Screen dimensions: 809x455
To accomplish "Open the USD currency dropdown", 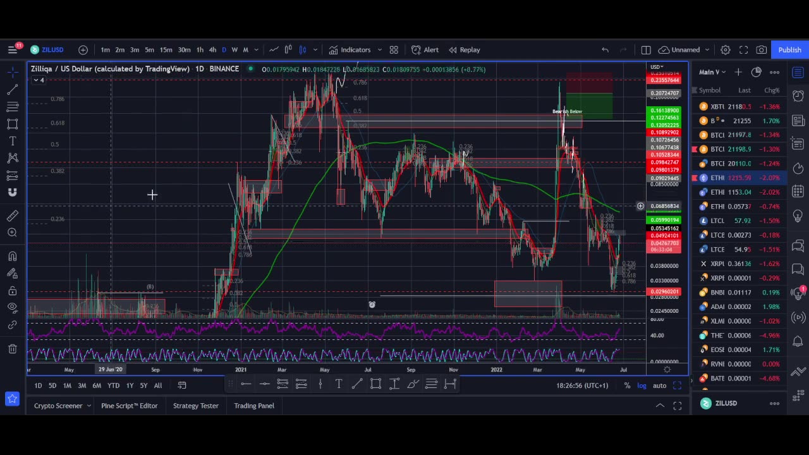I will (x=657, y=67).
